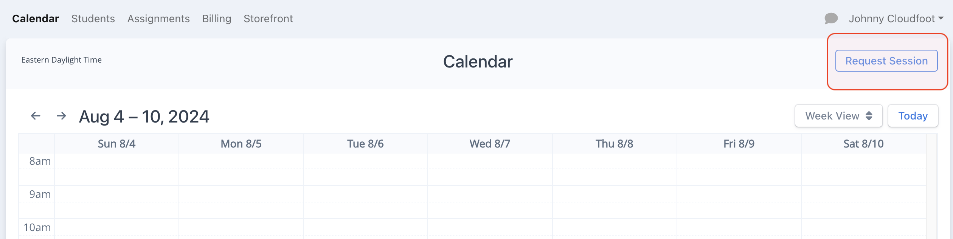
Task: Click the Week View up-down arrows
Action: coord(869,116)
